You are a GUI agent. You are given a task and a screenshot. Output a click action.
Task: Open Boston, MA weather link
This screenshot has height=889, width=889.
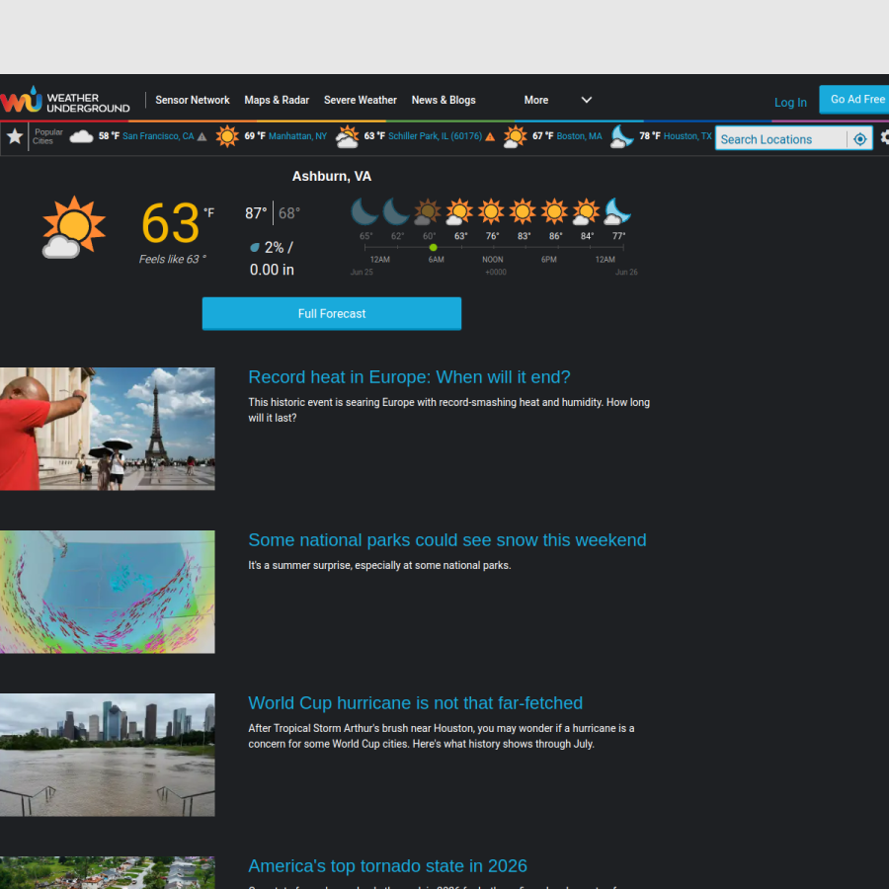(579, 136)
